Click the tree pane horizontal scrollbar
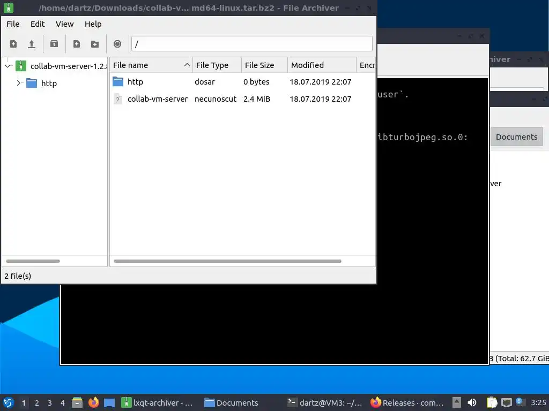This screenshot has height=411, width=549. coord(33,261)
